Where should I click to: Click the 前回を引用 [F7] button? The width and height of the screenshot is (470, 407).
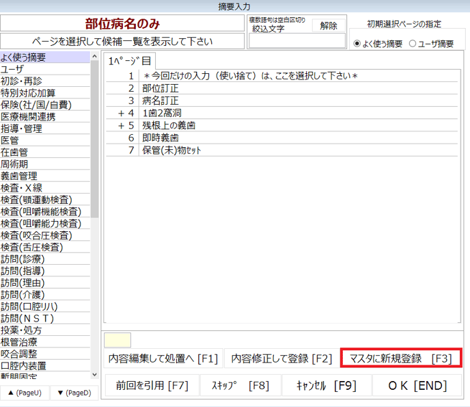click(x=152, y=385)
